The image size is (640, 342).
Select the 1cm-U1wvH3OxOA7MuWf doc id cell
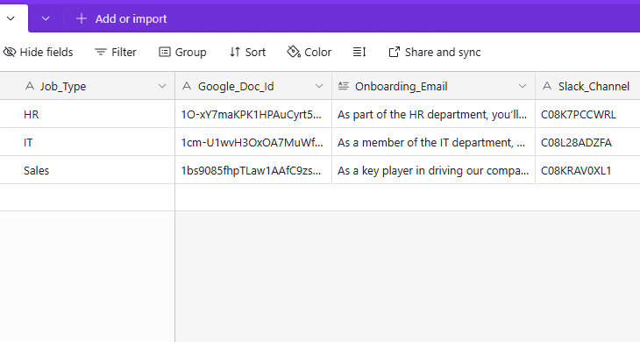[x=253, y=142]
